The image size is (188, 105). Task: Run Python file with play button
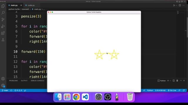174,5
